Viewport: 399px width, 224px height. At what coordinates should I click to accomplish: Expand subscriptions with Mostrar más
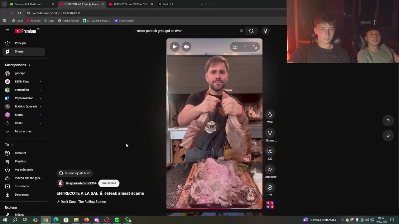pyautogui.click(x=24, y=131)
